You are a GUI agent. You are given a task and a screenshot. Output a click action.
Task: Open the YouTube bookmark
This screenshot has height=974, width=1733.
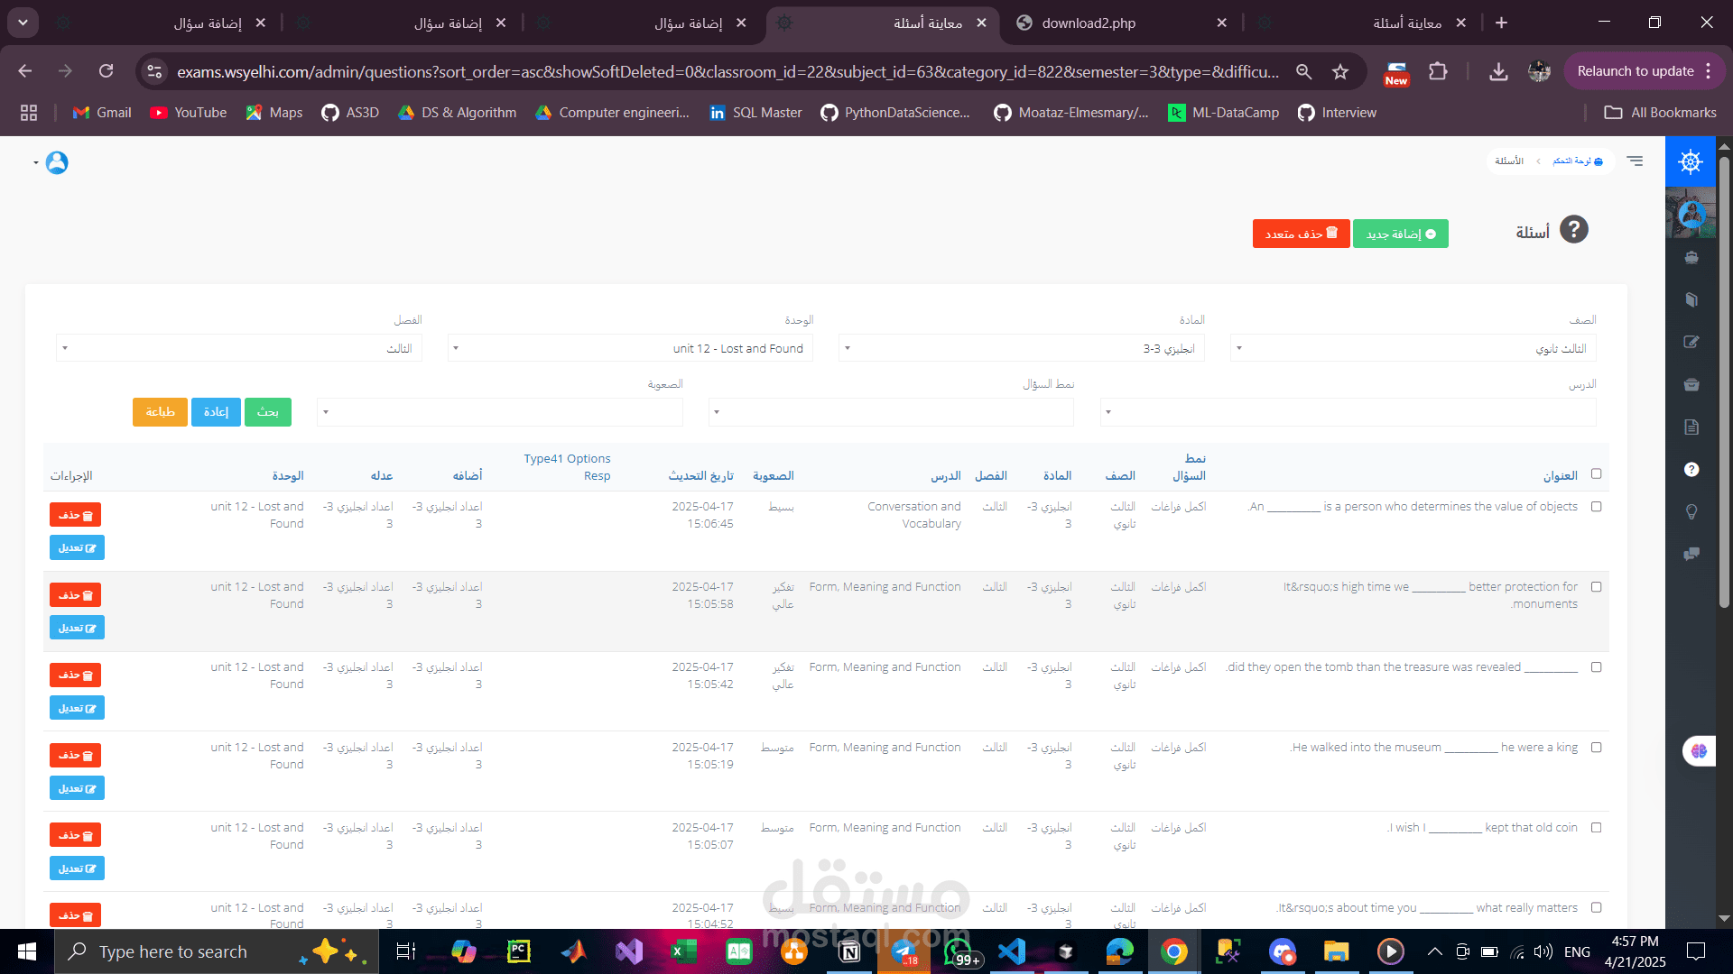click(188, 113)
